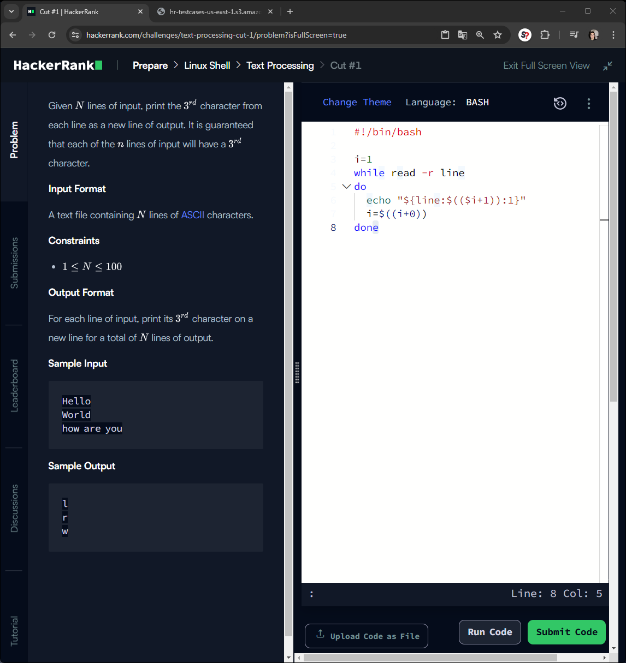Go back to the previous page
This screenshot has width=626, height=663.
13,35
